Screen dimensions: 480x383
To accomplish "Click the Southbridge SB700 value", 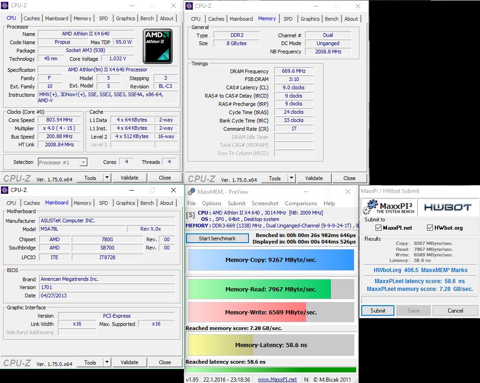I will pos(107,248).
